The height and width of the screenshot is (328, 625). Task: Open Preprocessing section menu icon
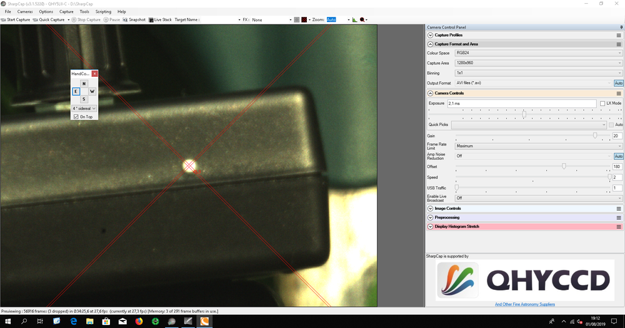pos(619,217)
